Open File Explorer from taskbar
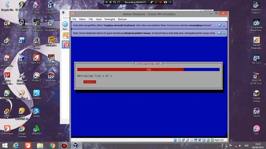Viewport: 266px width, 149px height. point(40,145)
